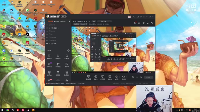Image resolution: width=200 pixels, height=112 pixels.
Task: Toggle visibility of the fifth source row
Action: coord(47,37)
